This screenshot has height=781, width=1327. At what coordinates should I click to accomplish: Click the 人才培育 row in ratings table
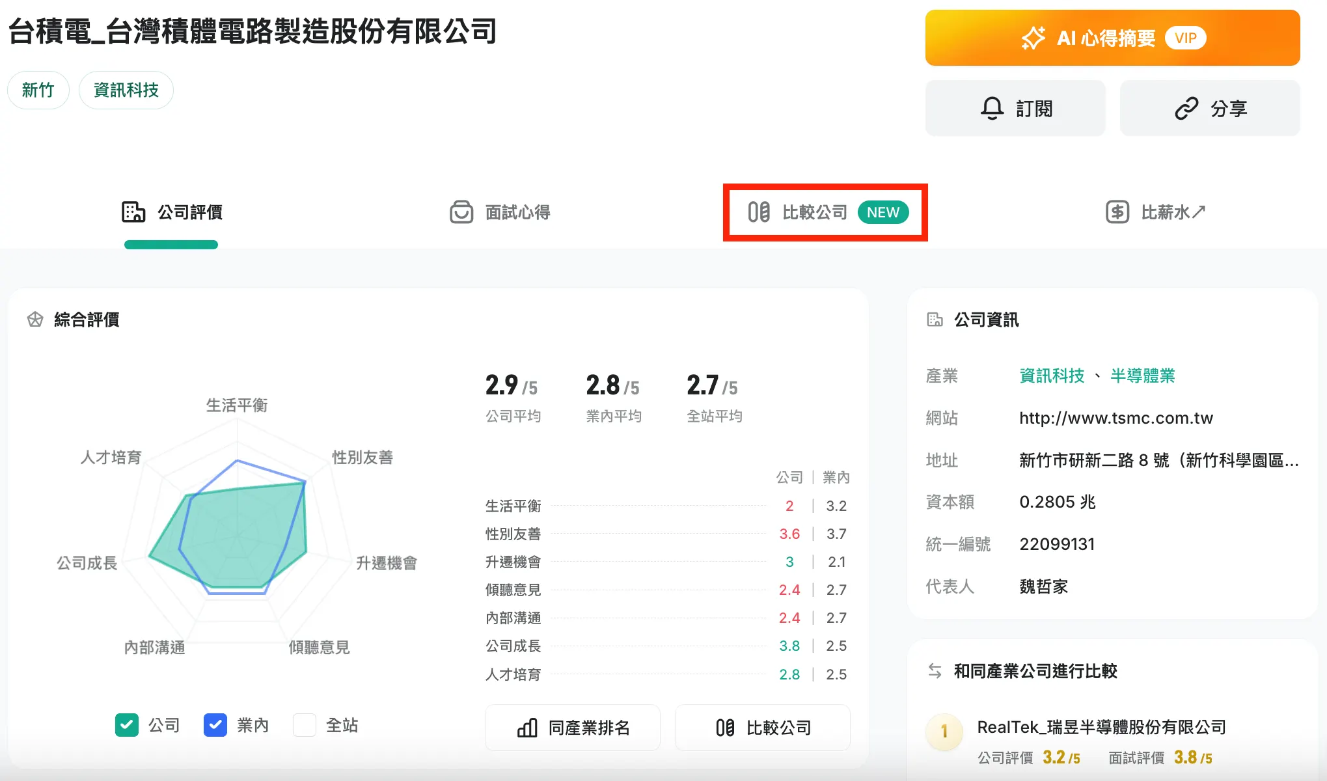667,674
